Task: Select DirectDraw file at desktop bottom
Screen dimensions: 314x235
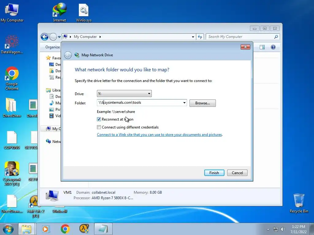Action: coord(12,204)
